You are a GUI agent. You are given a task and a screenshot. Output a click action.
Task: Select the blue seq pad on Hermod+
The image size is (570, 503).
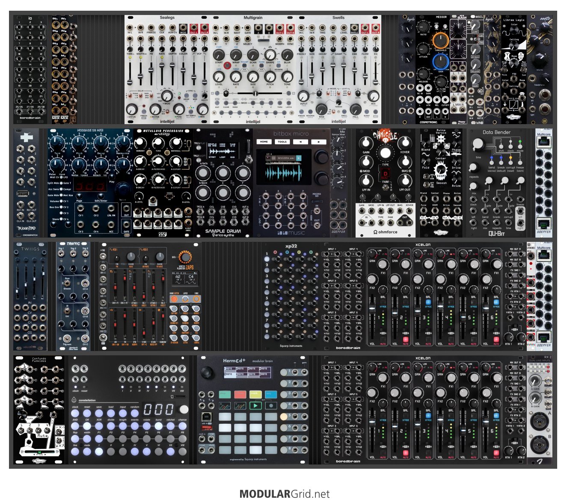click(270, 394)
